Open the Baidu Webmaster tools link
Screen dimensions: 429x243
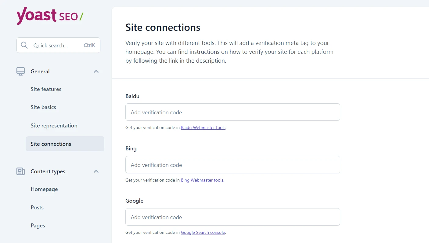coord(203,128)
